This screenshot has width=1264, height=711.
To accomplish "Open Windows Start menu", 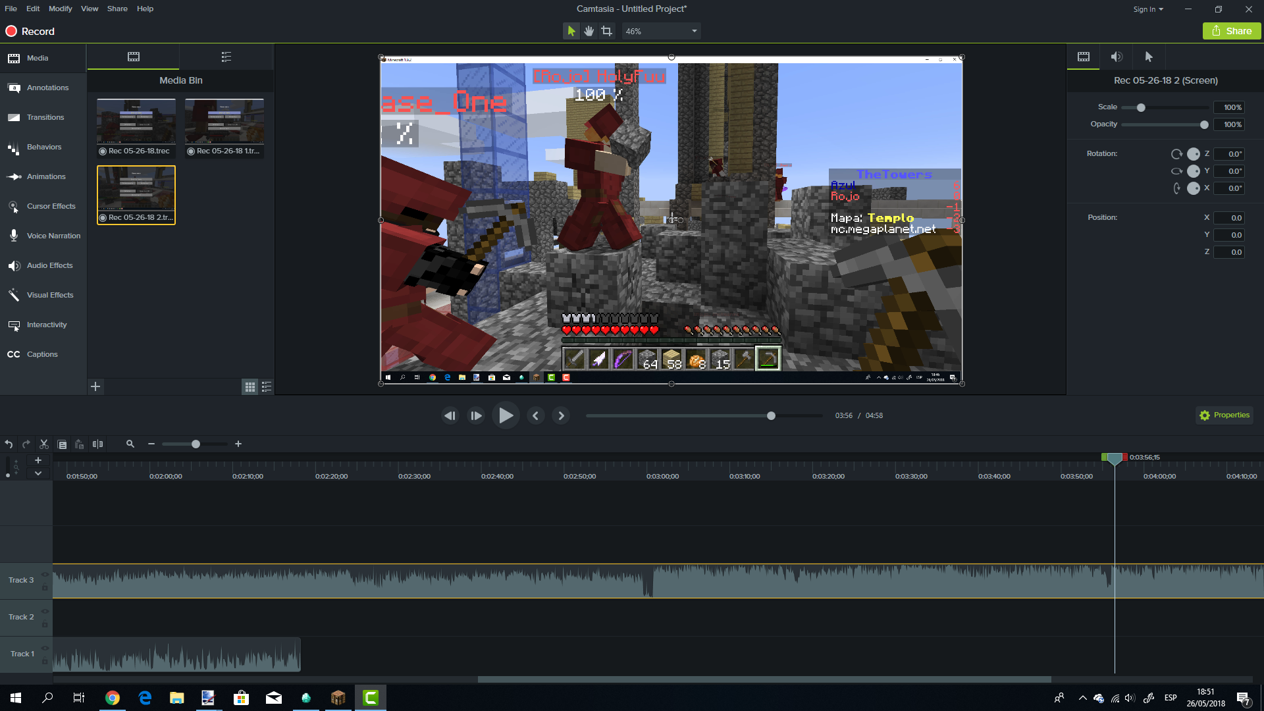I will 16,698.
